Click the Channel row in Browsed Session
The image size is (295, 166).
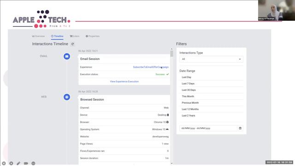(x=124, y=108)
